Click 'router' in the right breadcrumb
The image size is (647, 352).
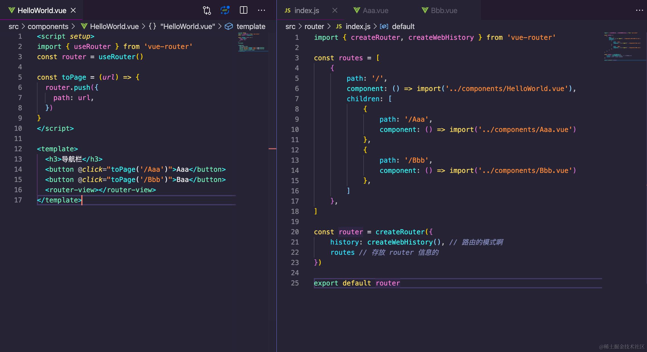(x=314, y=26)
